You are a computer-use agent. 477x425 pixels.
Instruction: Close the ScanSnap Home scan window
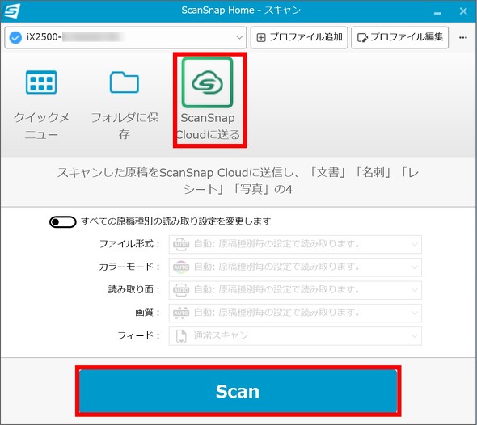click(x=463, y=11)
